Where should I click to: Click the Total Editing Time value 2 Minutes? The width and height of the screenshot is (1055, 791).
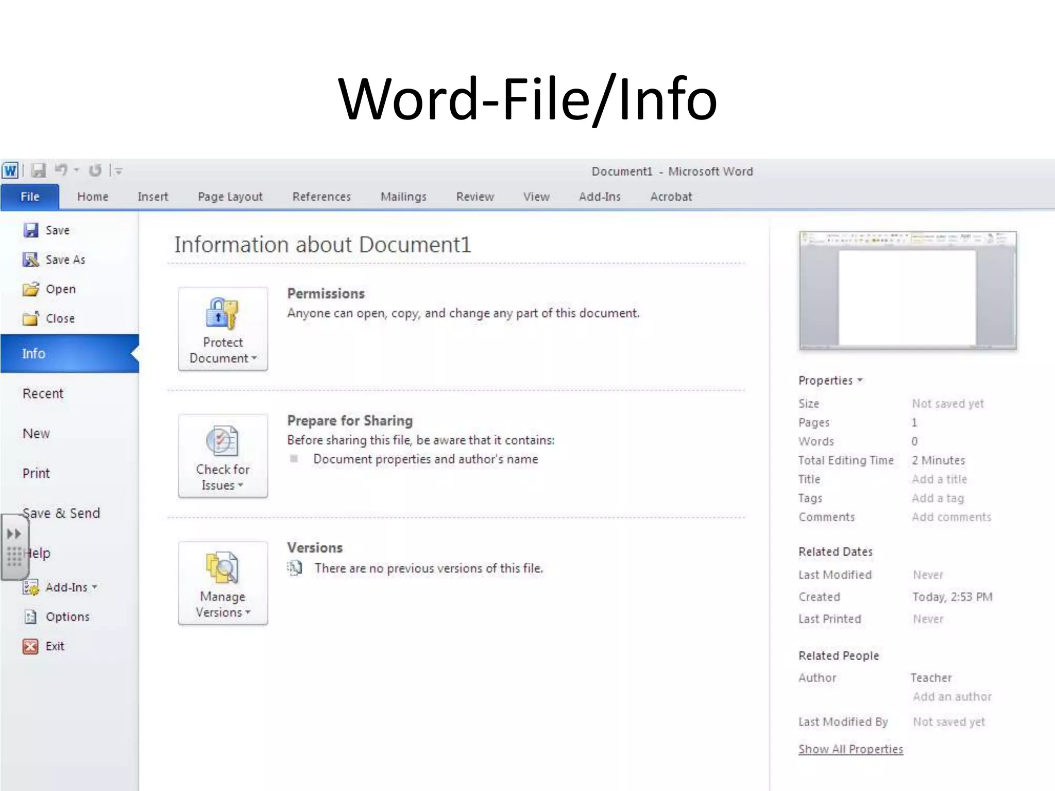(x=938, y=460)
